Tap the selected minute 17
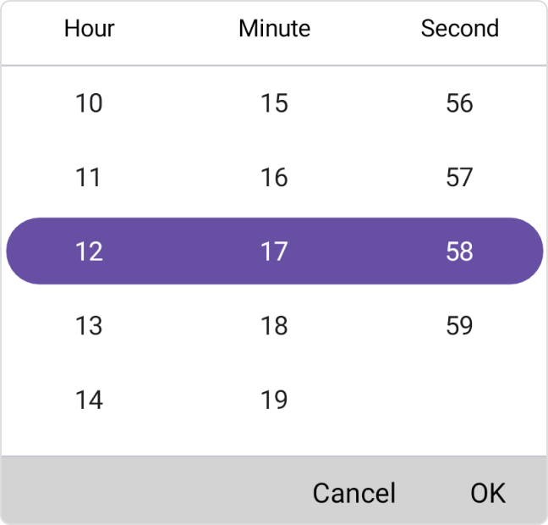 (274, 251)
